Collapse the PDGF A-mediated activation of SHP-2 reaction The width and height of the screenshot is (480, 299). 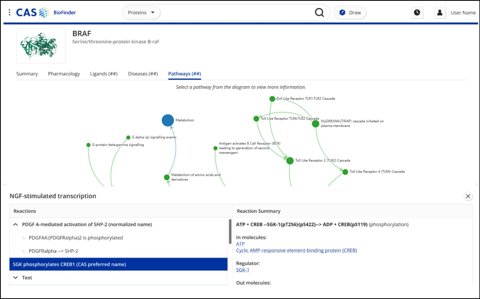15,224
